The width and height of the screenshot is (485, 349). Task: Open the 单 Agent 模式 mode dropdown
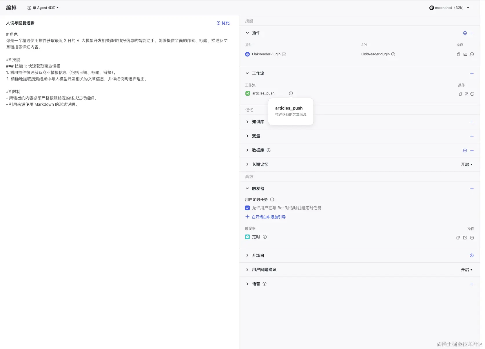coord(43,8)
